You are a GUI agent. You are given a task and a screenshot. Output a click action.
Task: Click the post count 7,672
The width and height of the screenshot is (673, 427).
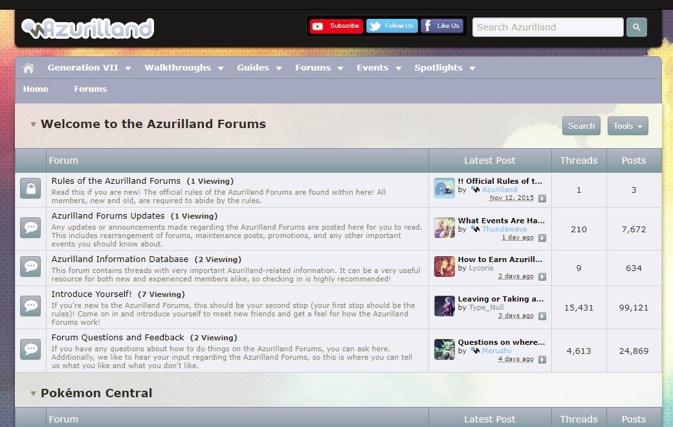(634, 230)
